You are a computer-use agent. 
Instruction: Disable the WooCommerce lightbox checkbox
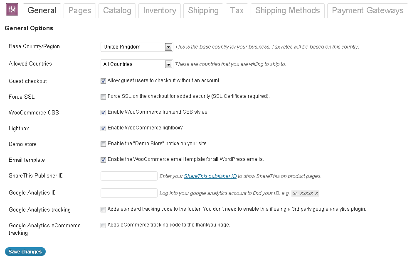click(103, 128)
